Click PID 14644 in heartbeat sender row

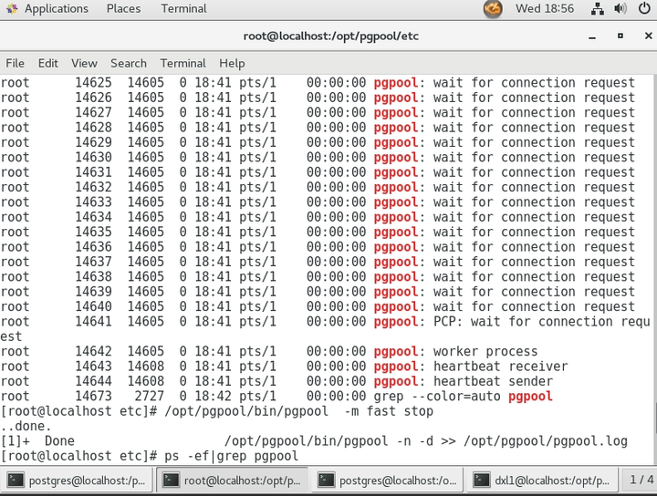[x=93, y=381]
